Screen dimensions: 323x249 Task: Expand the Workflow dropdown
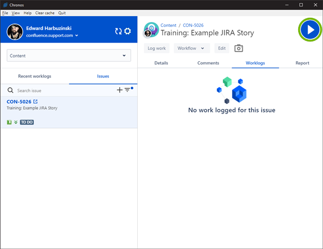coord(192,48)
